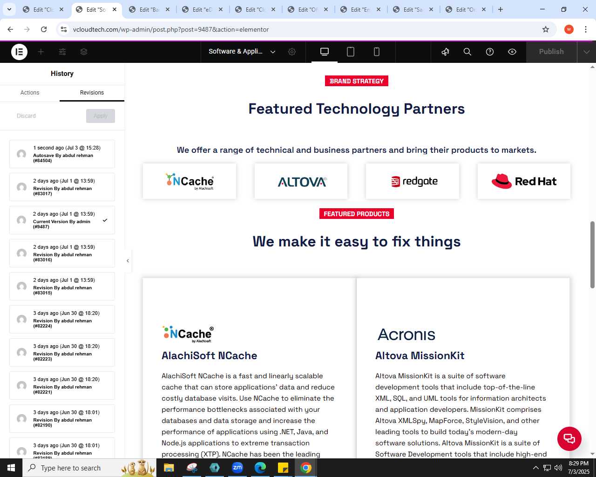Open the Help question mark icon
The image size is (596, 477).
click(x=490, y=52)
